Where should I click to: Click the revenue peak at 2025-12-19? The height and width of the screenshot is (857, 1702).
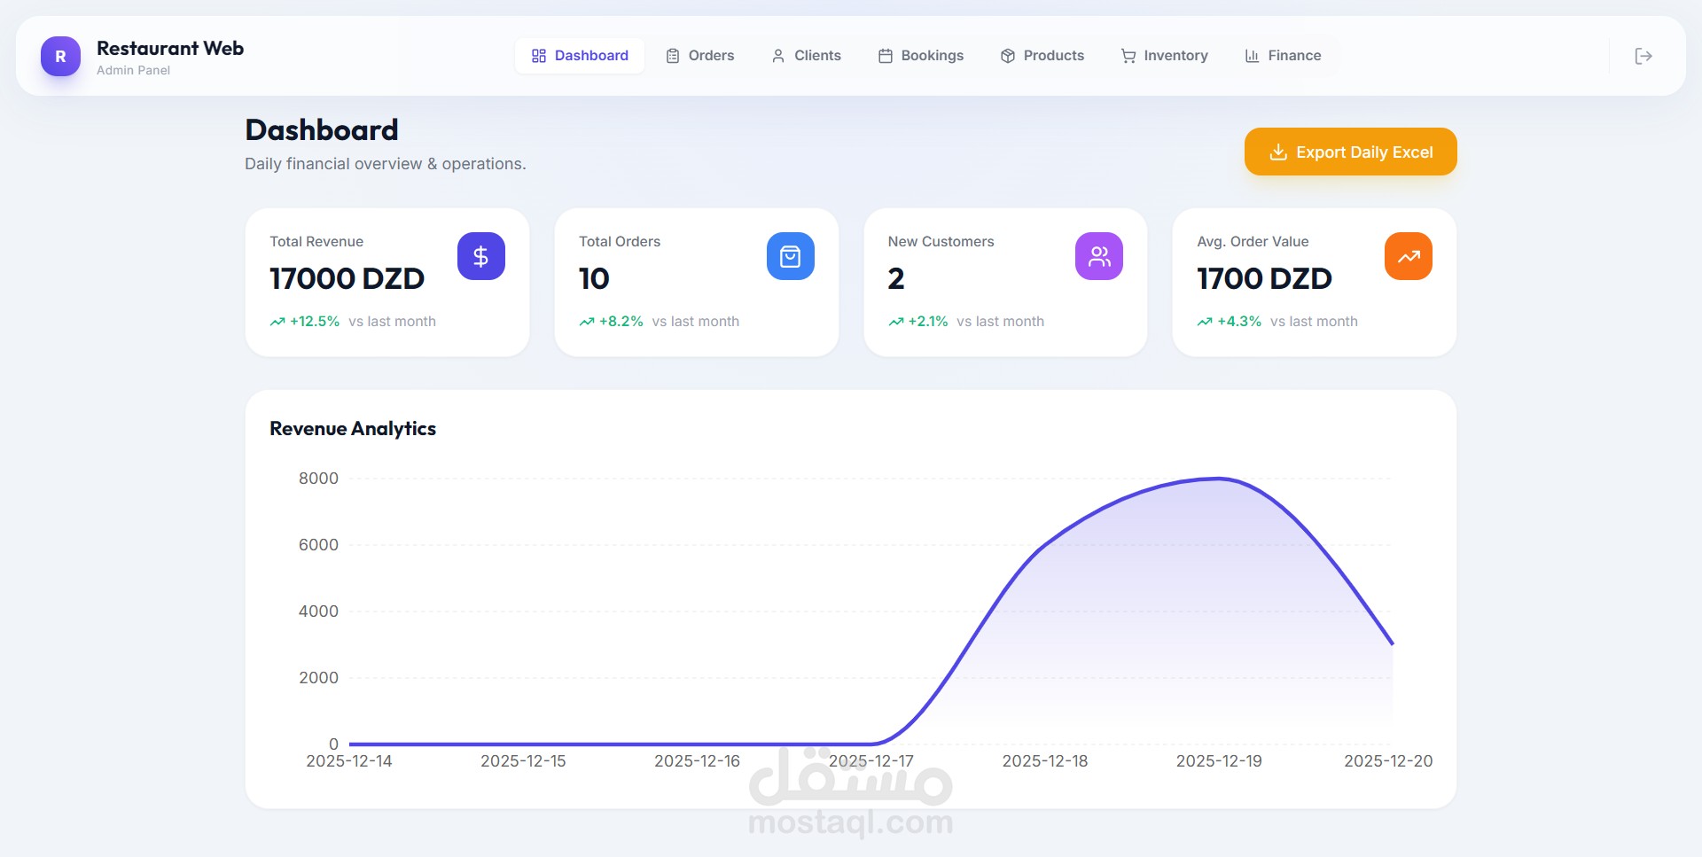1218,479
